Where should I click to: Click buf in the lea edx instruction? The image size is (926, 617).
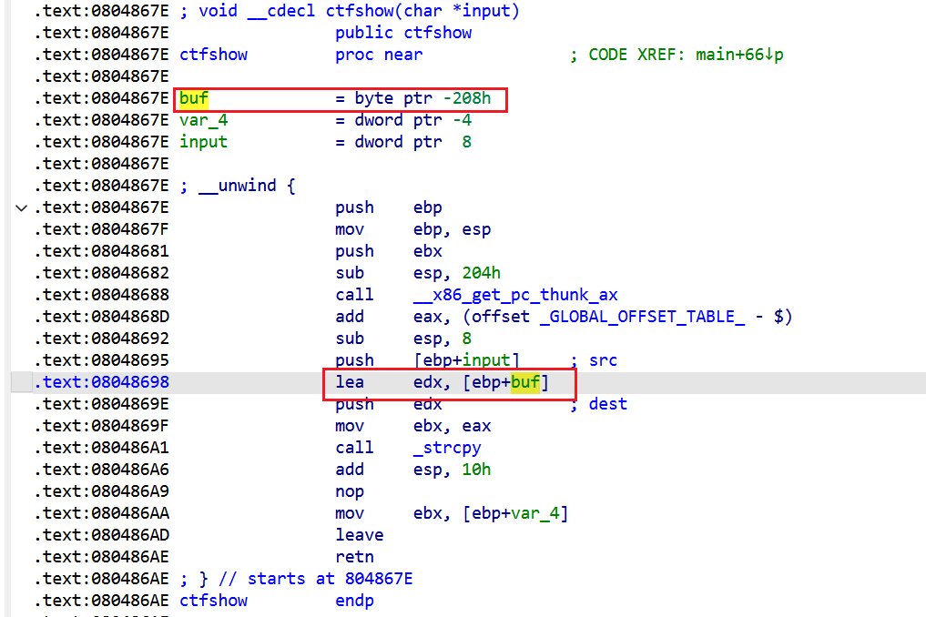coord(525,382)
